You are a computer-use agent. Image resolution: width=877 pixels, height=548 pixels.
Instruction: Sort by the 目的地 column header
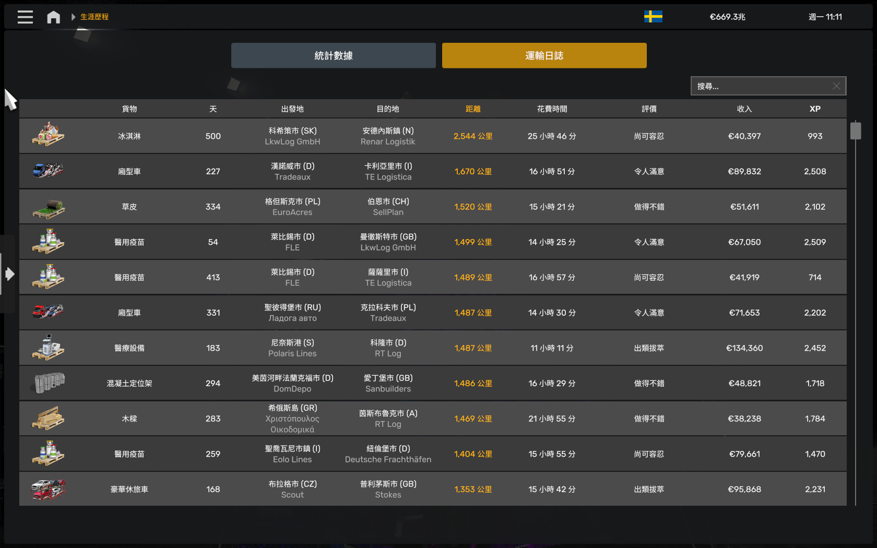[388, 109]
